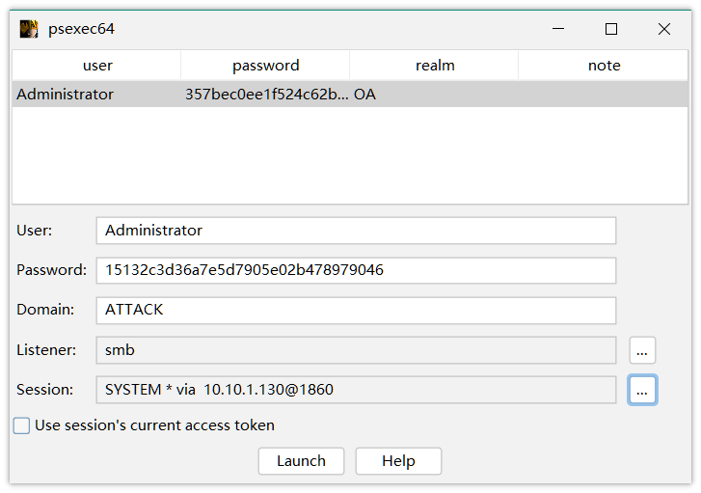Select the OA realm cell
701x493 pixels.
[435, 94]
